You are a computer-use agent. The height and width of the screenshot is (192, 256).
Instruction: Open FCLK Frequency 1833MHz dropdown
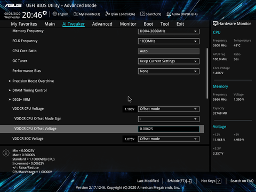pos(169,41)
